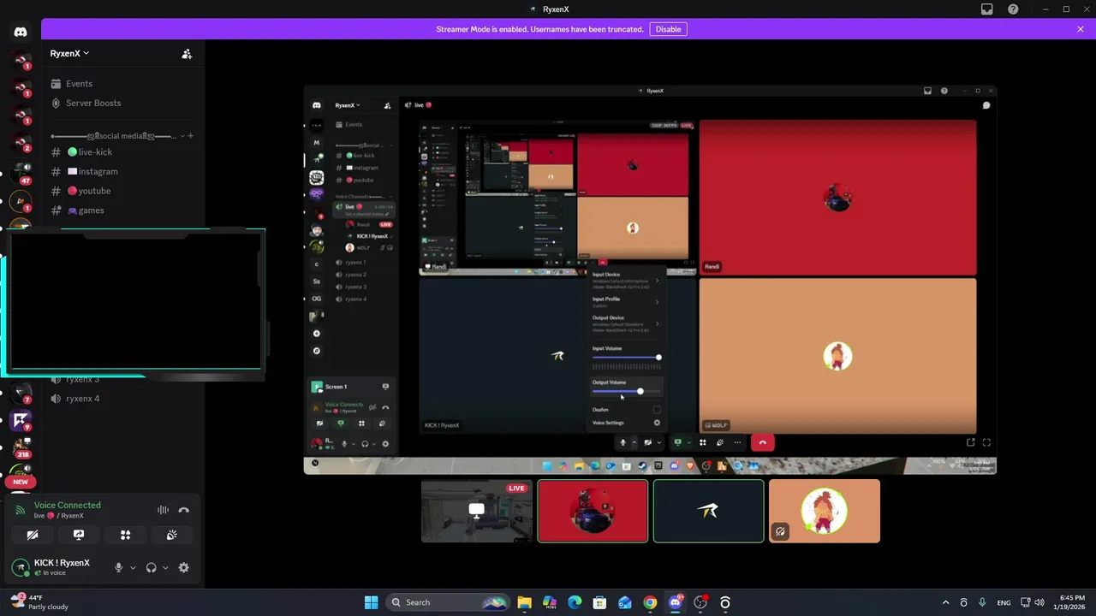This screenshot has width=1096, height=616.
Task: Open the KICK ! RyxenX user profile panel
Action: tap(58, 567)
